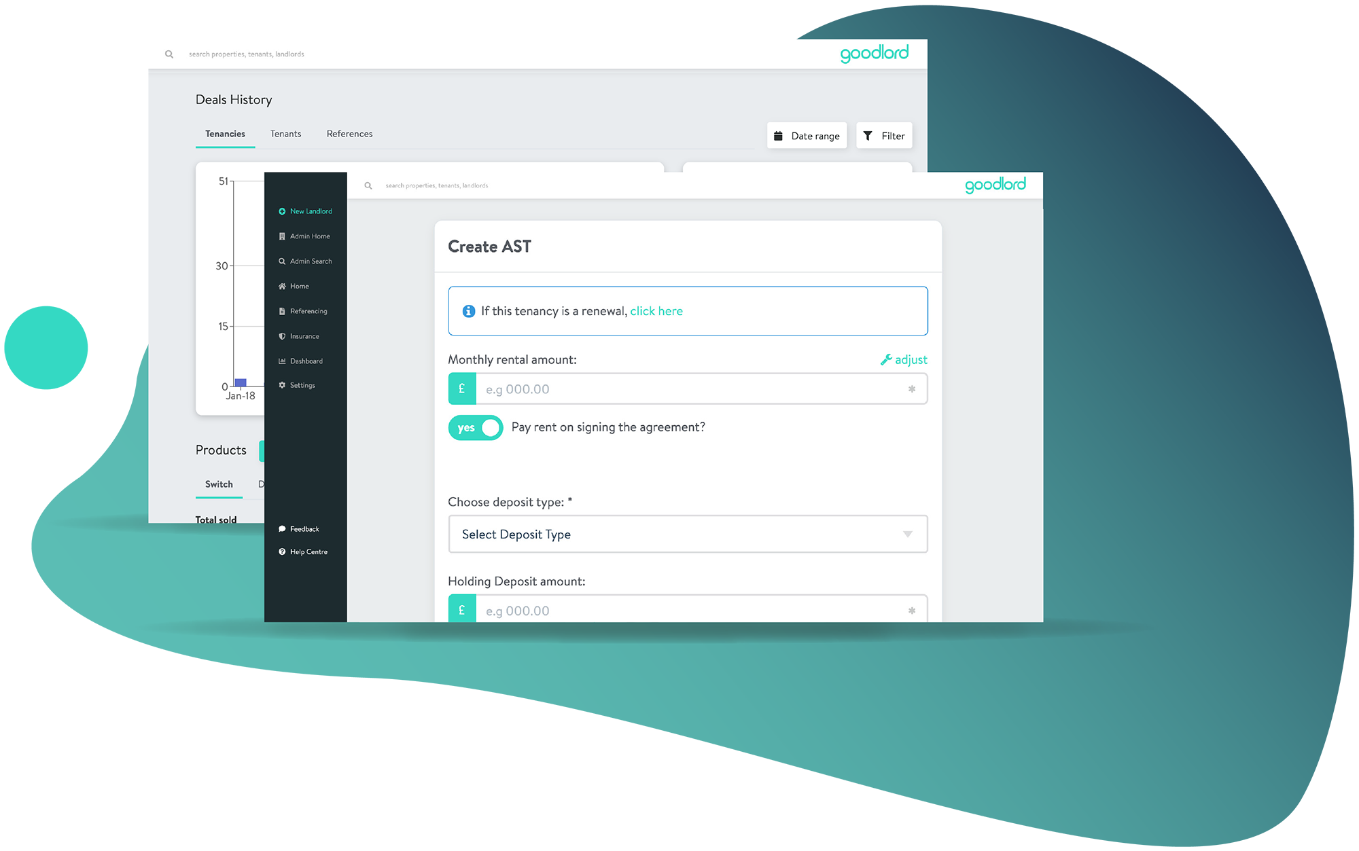Switch to the References tab
The image size is (1359, 851).
pyautogui.click(x=350, y=133)
